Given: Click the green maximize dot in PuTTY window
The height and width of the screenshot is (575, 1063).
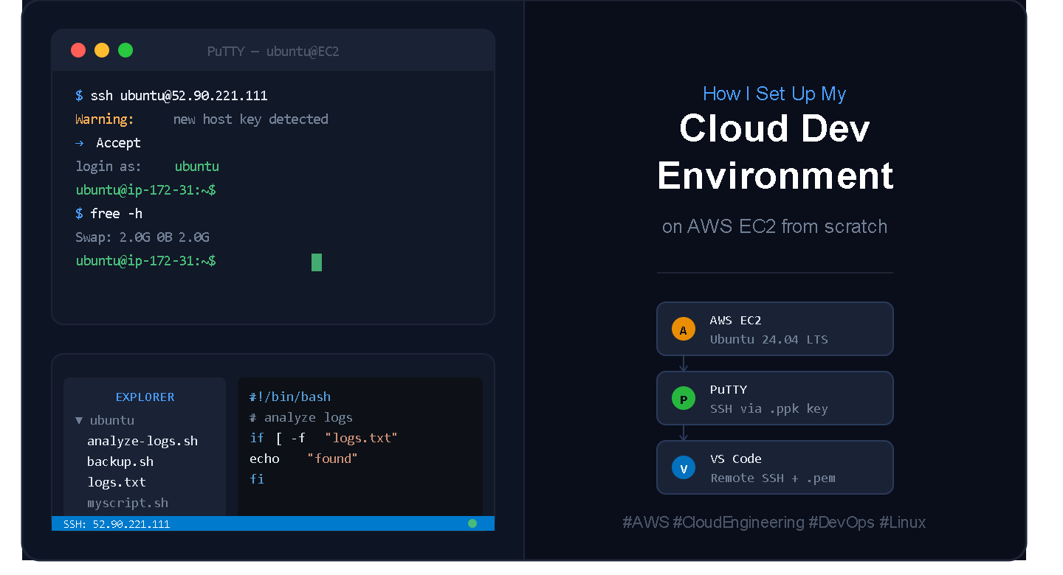Looking at the screenshot, I should 125,50.
